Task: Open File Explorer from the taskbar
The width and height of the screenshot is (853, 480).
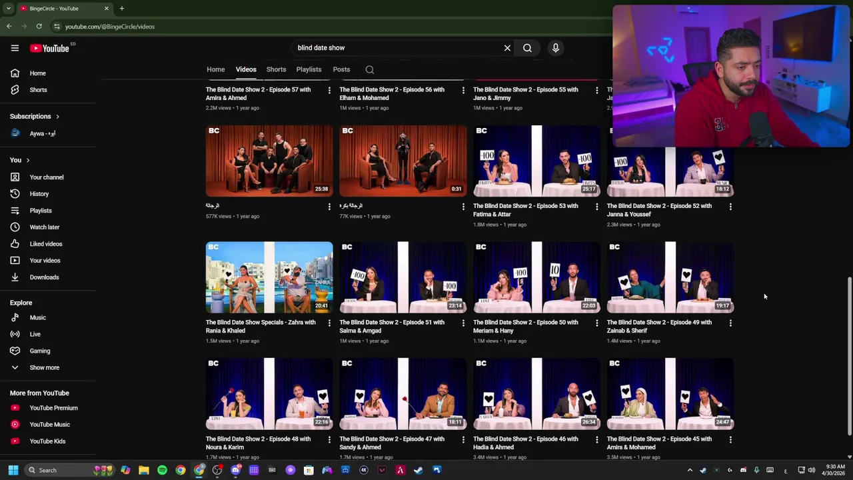Action: 144,470
